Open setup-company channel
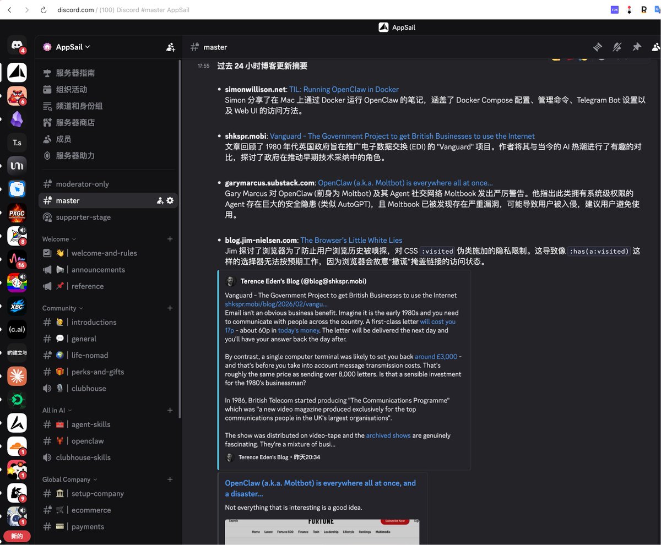 point(108,494)
